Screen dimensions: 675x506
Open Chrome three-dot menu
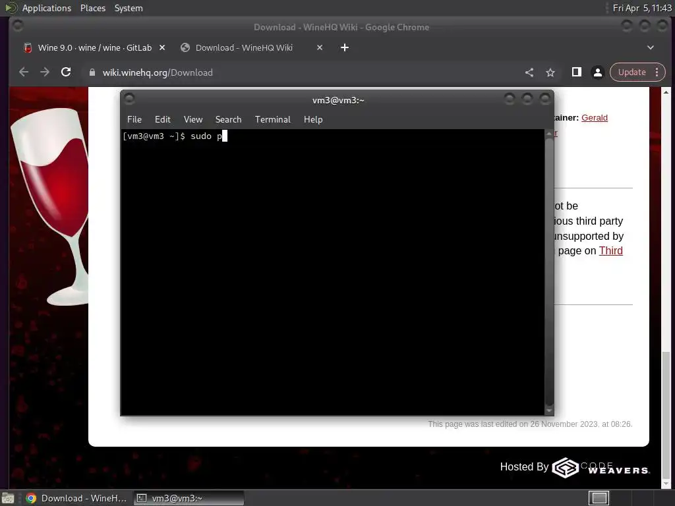tap(657, 72)
